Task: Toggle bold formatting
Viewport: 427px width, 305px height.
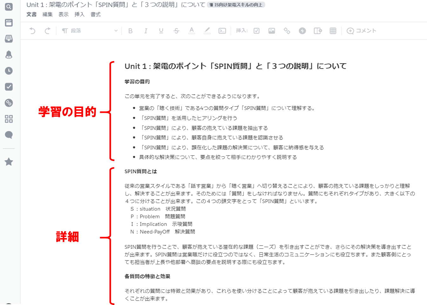Action: 130,31
